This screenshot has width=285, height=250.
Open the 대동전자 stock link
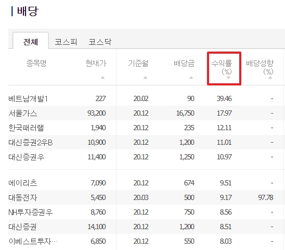[x=23, y=197]
